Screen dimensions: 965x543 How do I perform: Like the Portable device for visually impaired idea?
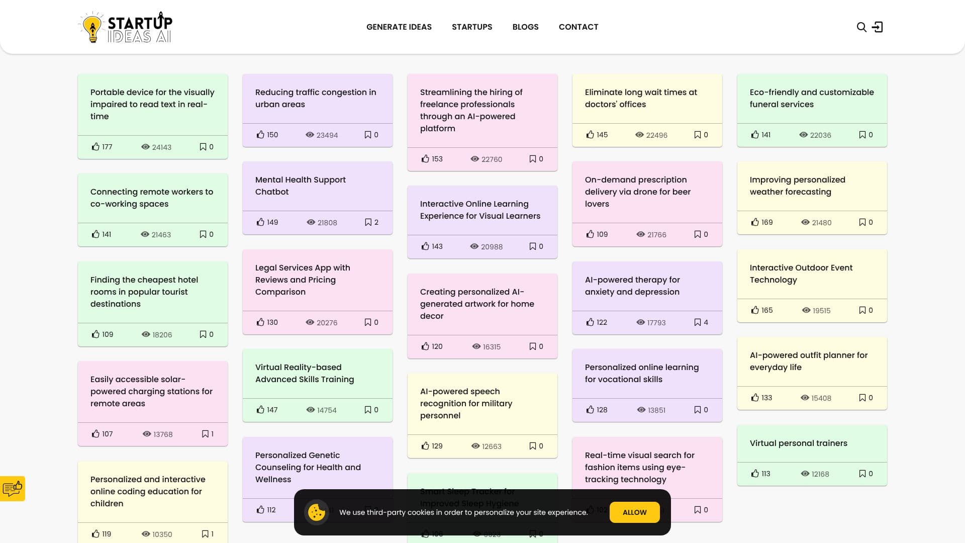click(95, 147)
